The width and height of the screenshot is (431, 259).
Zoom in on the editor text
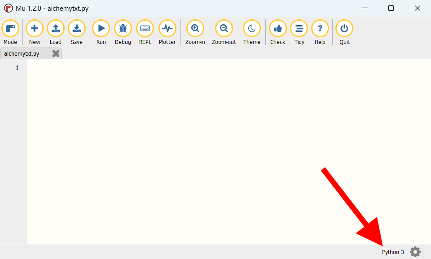point(195,29)
